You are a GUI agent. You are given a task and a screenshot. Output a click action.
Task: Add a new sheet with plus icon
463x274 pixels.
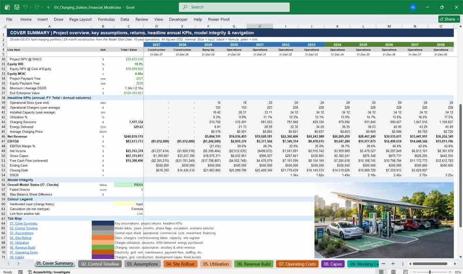pos(393,264)
